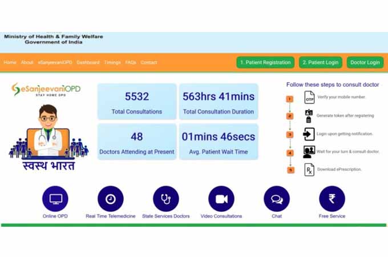Screen dimensions: 388x257
Task: Click the Patient Login button
Action: (x=321, y=62)
